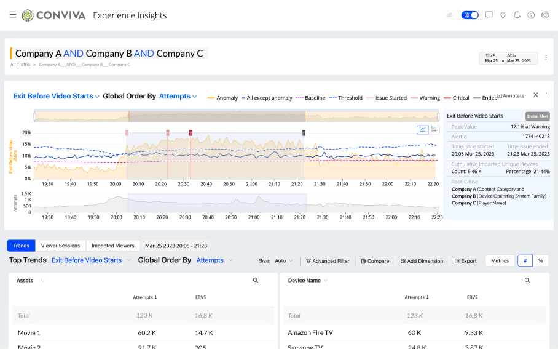Screen dimensions: 558x349
Task: Open chart panel kebab menu
Action: coord(546,95)
